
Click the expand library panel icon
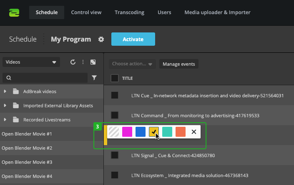point(93,62)
